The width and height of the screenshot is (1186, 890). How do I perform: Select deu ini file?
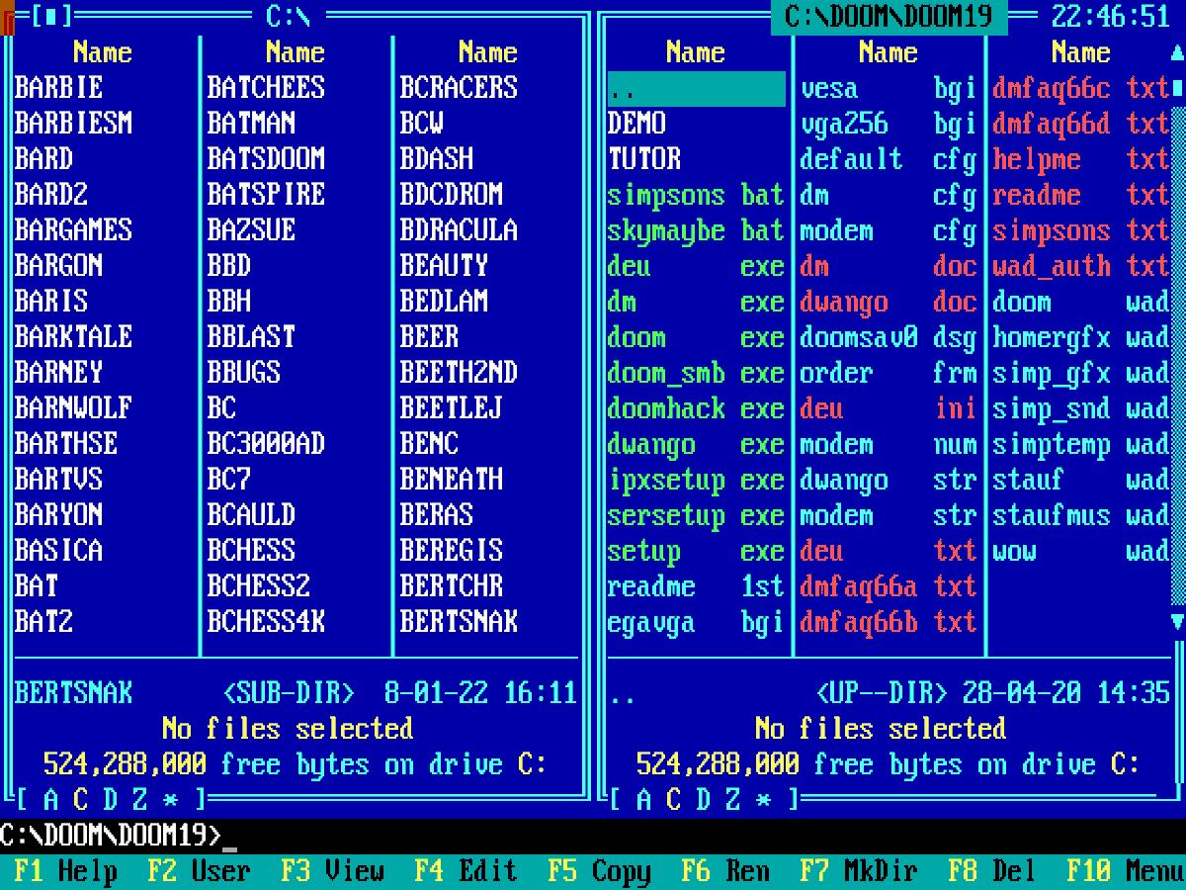point(889,408)
